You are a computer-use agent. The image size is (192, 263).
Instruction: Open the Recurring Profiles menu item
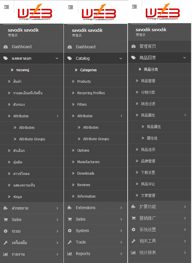[91, 93]
